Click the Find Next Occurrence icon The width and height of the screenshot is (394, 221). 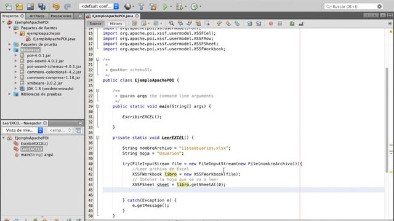point(189,23)
